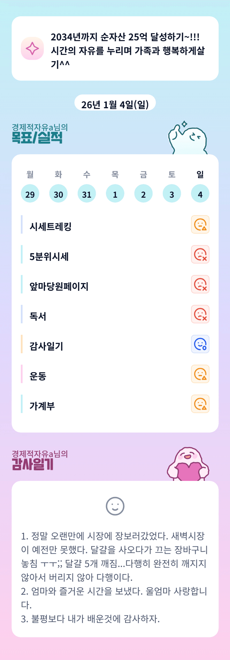Select Monday the 29th

click(30, 194)
